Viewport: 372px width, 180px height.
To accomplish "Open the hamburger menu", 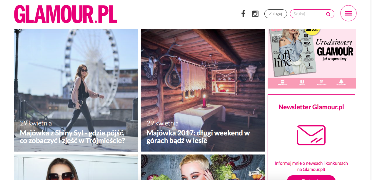I will click(348, 13).
